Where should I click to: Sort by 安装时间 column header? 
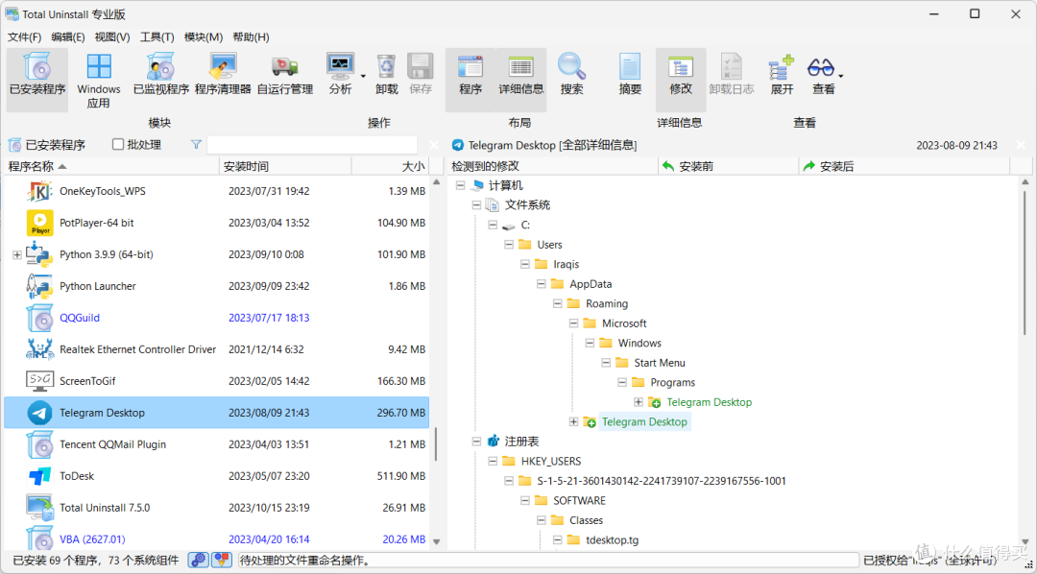coord(285,166)
